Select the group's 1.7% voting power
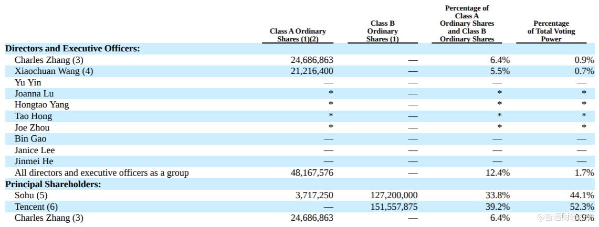This screenshot has height=227, width=599. (584, 173)
